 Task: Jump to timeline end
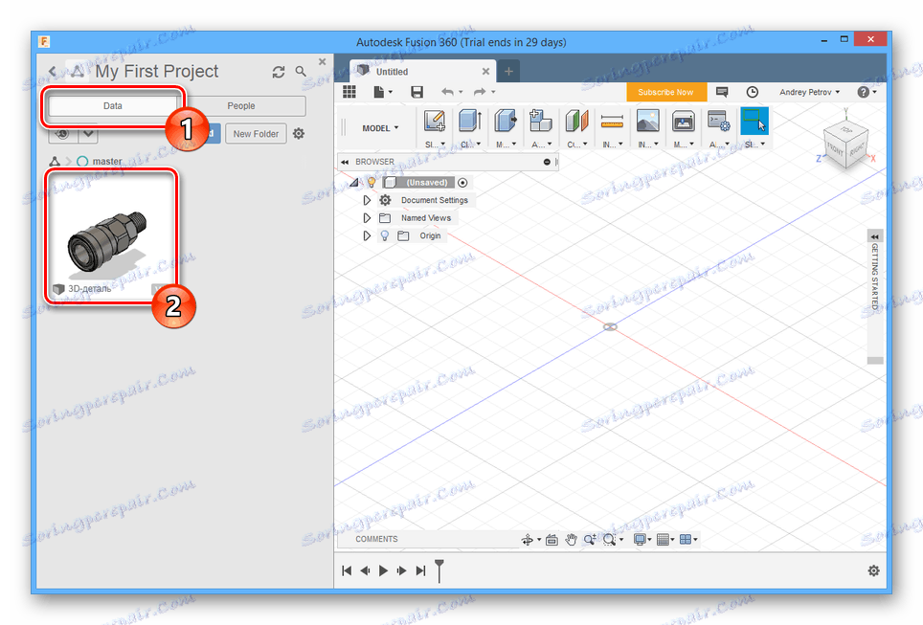pyautogui.click(x=420, y=570)
